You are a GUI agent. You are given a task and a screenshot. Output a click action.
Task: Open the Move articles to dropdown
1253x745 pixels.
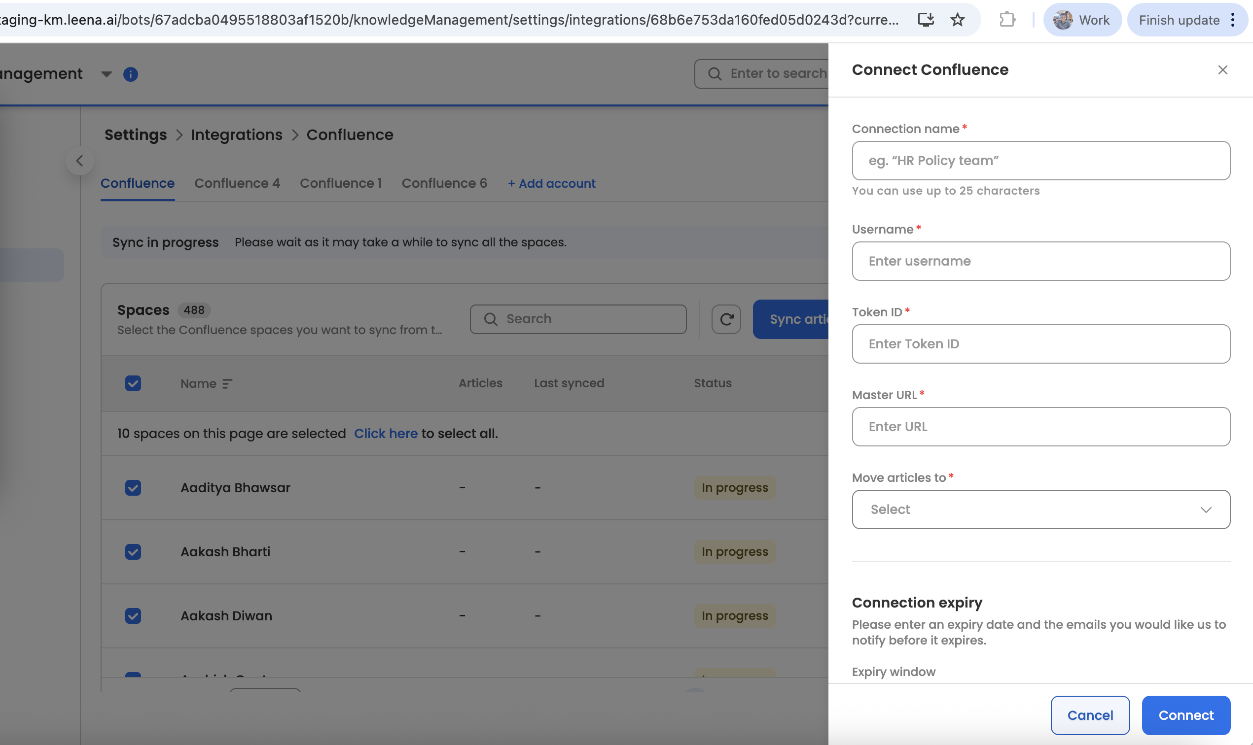tap(1040, 509)
